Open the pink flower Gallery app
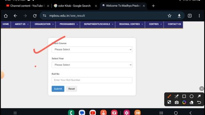This screenshot has width=205, height=115. tap(127, 112)
